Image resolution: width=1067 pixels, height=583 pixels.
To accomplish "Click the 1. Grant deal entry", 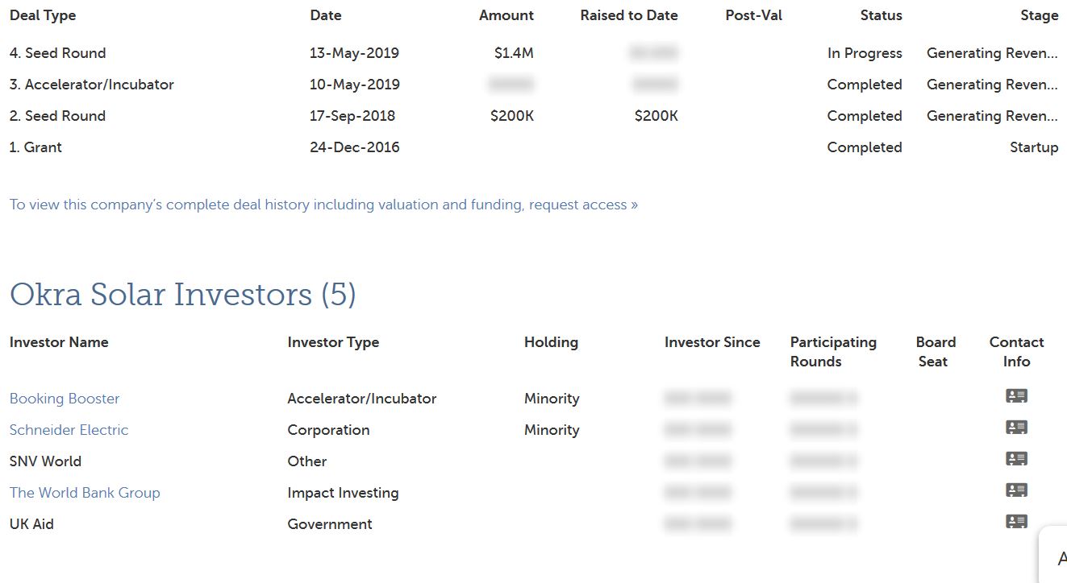I will (x=35, y=147).
